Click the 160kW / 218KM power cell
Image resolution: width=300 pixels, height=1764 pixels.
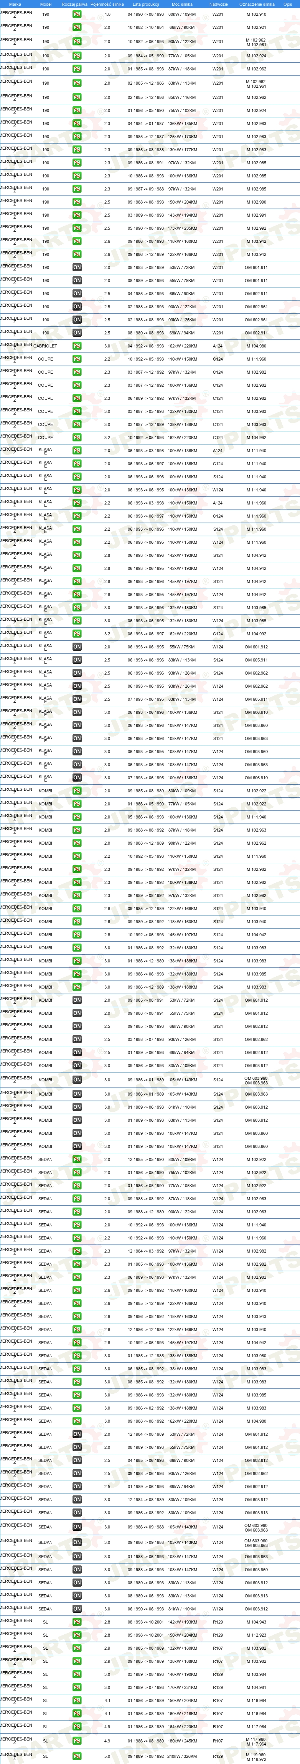click(x=182, y=1714)
